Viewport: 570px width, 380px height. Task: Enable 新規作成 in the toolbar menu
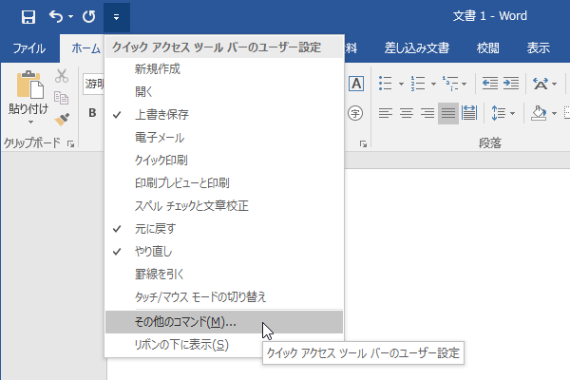point(224,69)
